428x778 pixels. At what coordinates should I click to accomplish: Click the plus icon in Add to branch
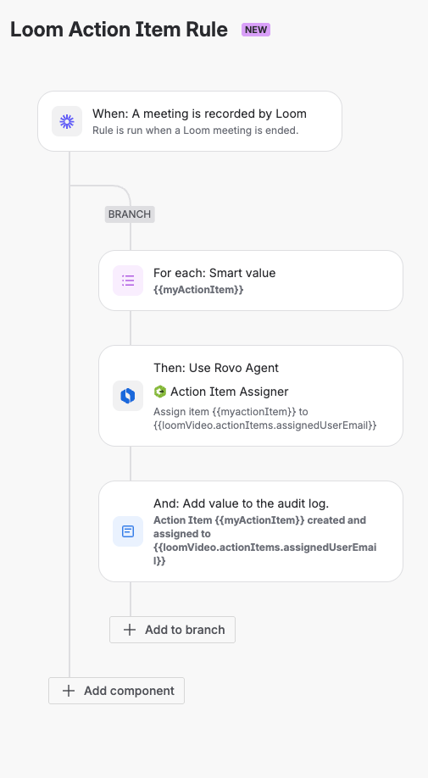130,630
